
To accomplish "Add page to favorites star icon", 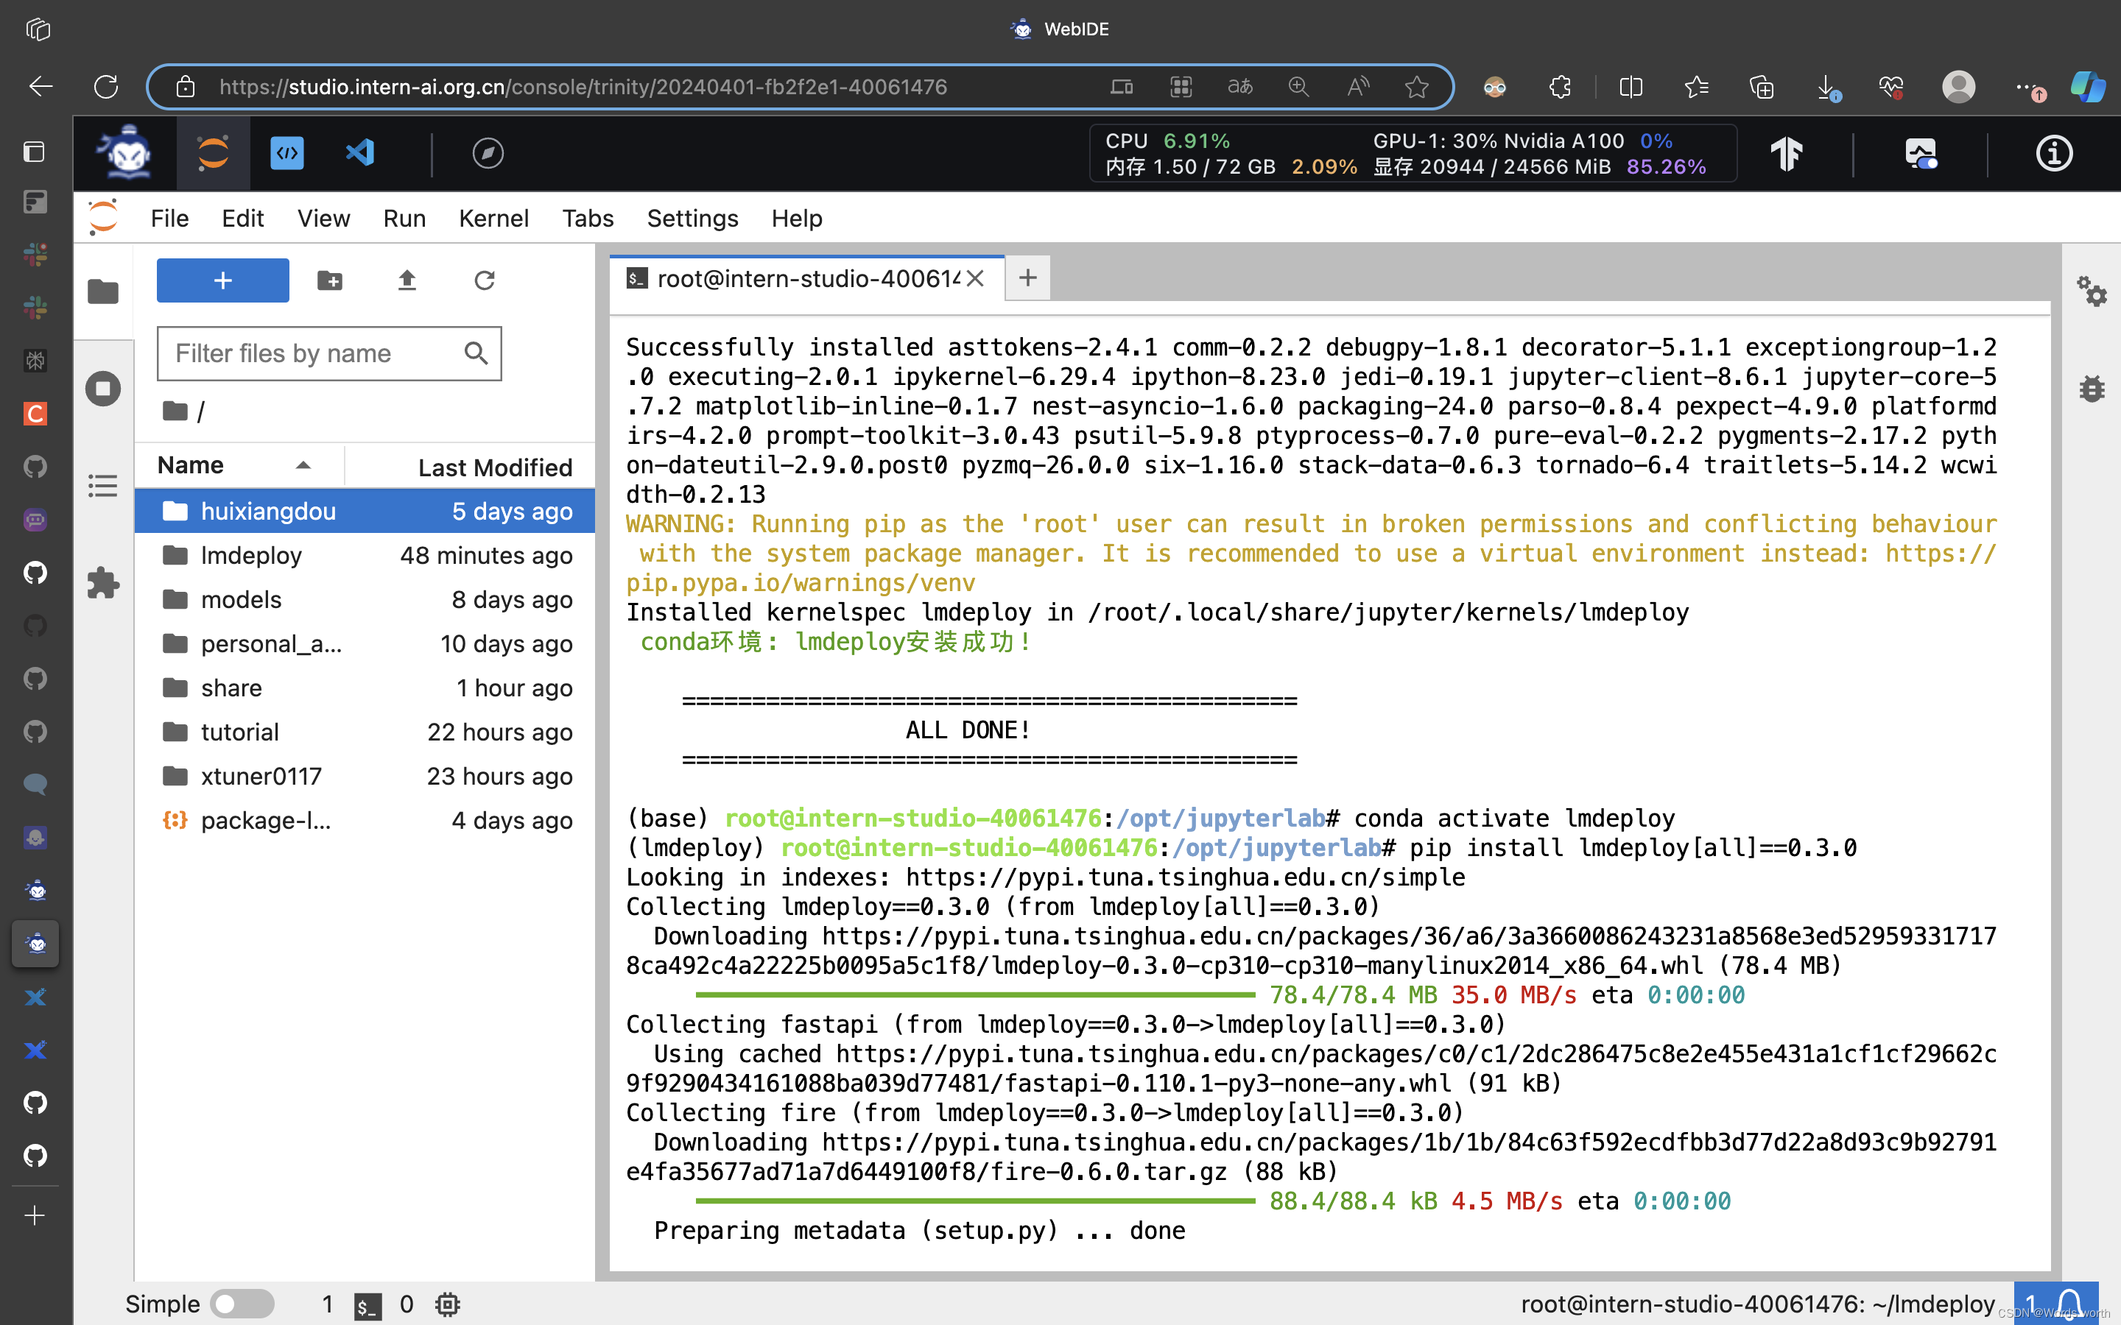I will (x=1416, y=87).
